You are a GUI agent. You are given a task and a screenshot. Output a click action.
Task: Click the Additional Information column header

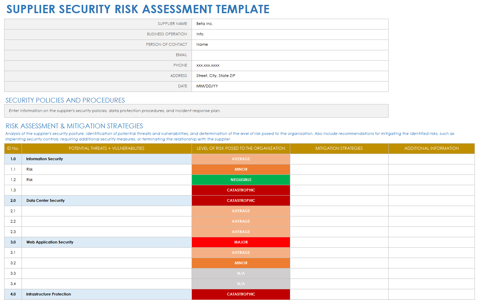click(431, 148)
